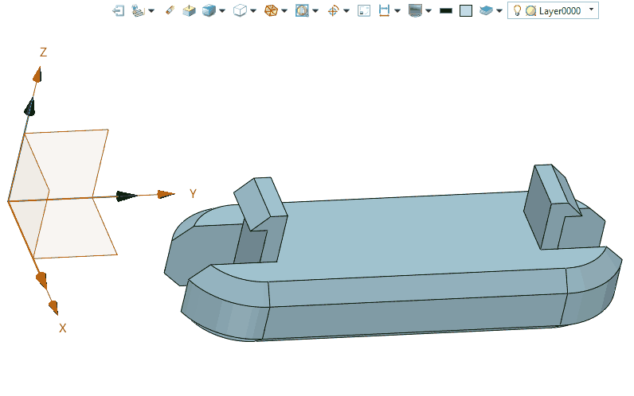Toggle the small window pane icon

click(364, 11)
